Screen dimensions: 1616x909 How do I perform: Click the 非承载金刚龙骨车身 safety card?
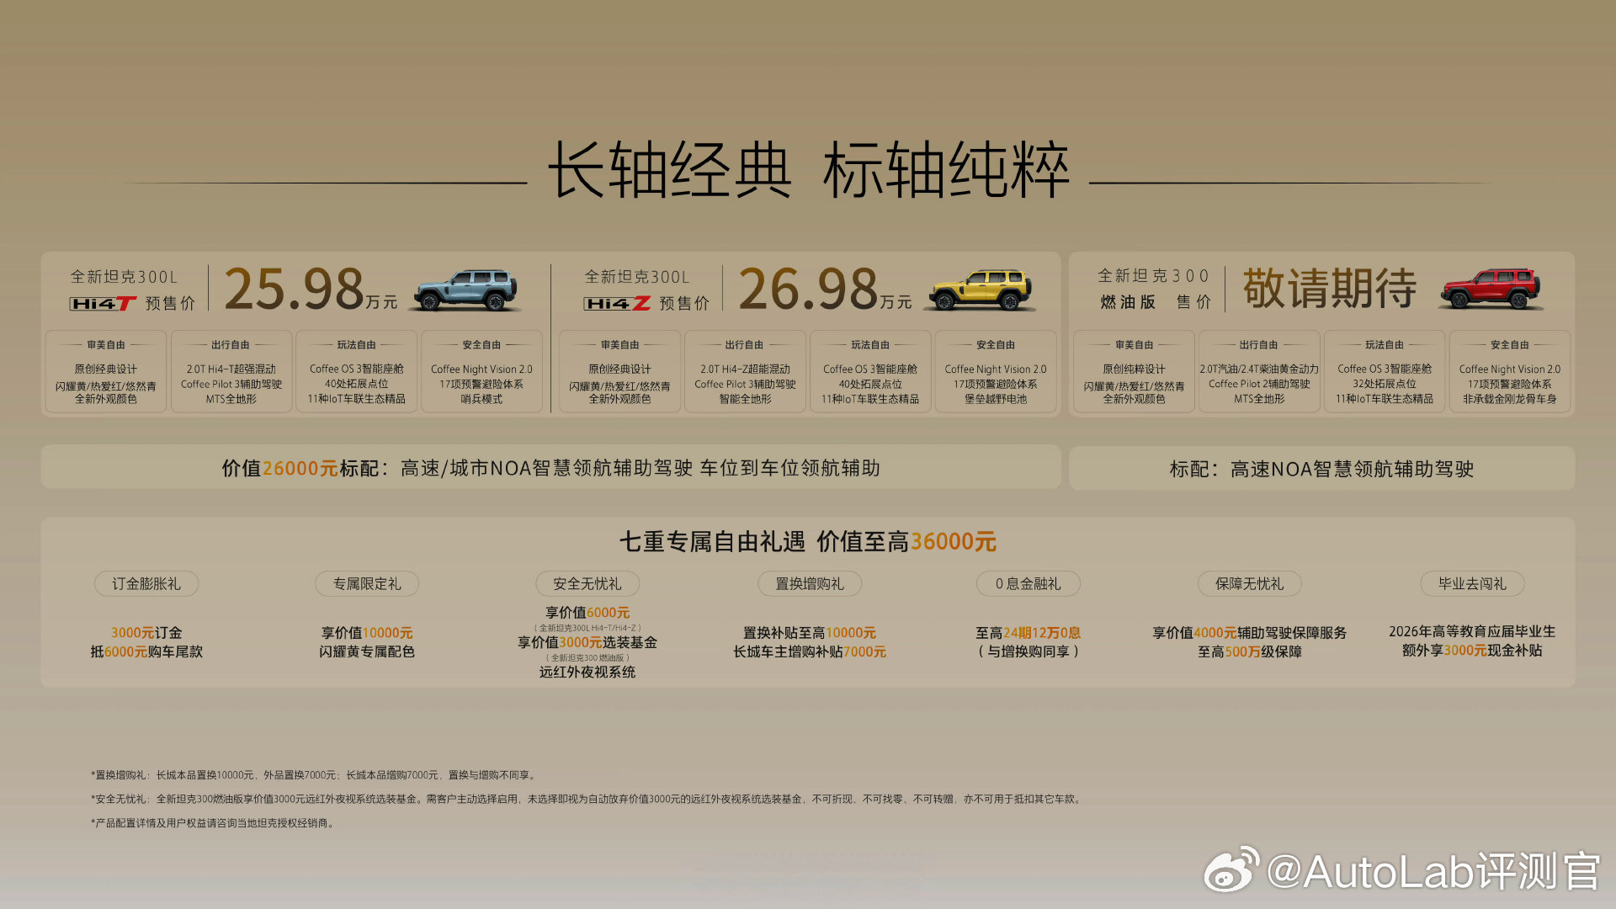1510,371
